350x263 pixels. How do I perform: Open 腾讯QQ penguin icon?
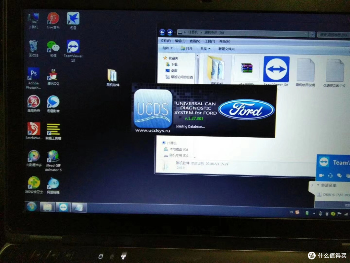(x=53, y=77)
